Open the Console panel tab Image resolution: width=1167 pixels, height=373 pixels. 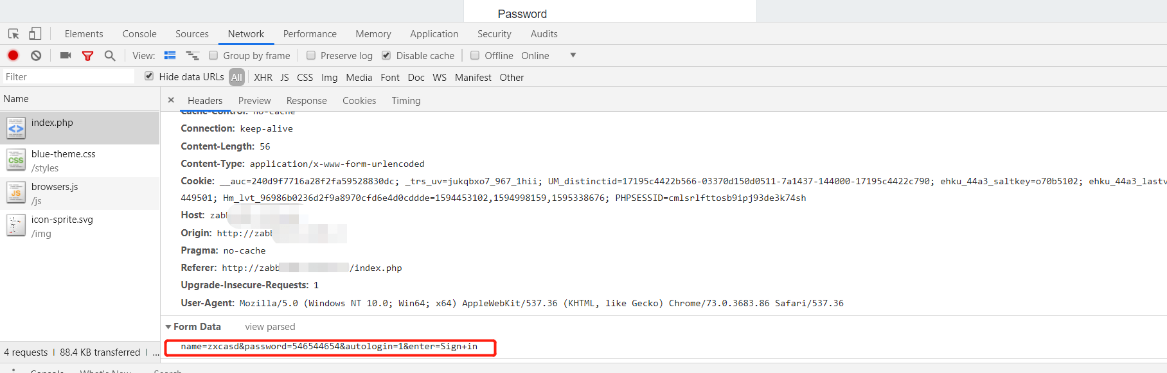point(139,34)
